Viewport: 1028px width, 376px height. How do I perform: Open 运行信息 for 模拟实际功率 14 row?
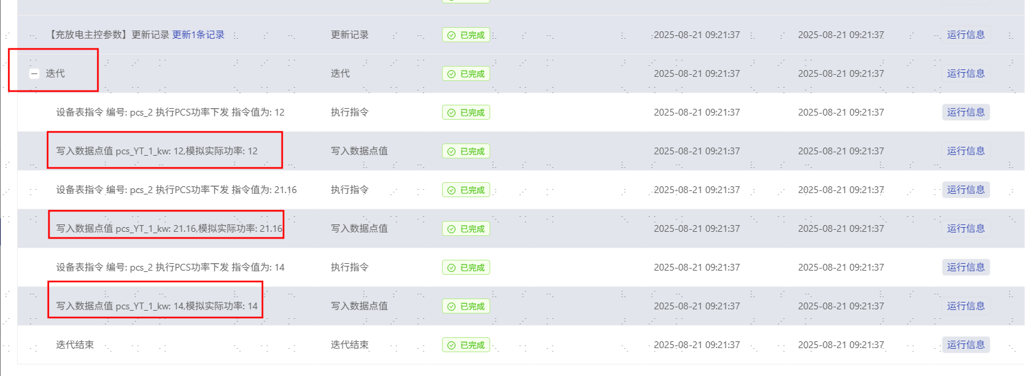click(965, 306)
